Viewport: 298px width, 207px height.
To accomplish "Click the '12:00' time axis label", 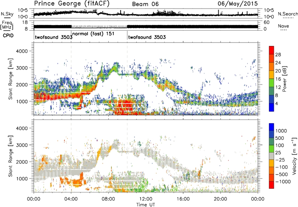I will click(x=146, y=199).
